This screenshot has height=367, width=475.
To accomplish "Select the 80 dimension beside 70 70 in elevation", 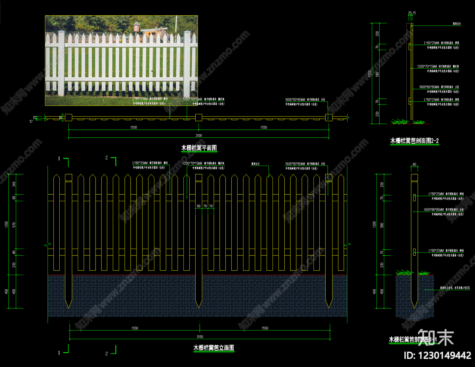I will [199, 206].
